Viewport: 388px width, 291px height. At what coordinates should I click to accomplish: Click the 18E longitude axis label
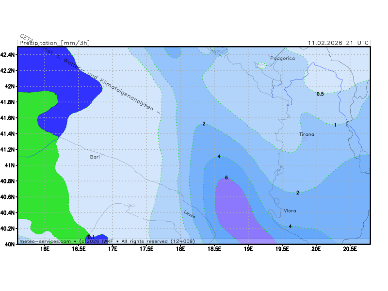[180, 249]
